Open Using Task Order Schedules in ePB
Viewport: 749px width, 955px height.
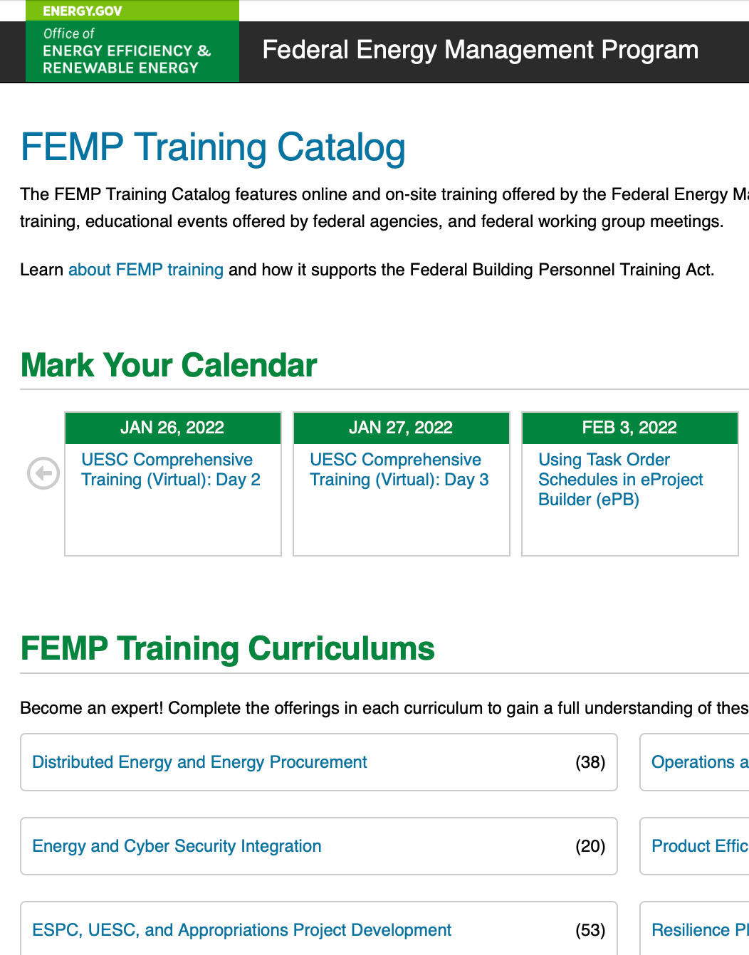tap(620, 480)
